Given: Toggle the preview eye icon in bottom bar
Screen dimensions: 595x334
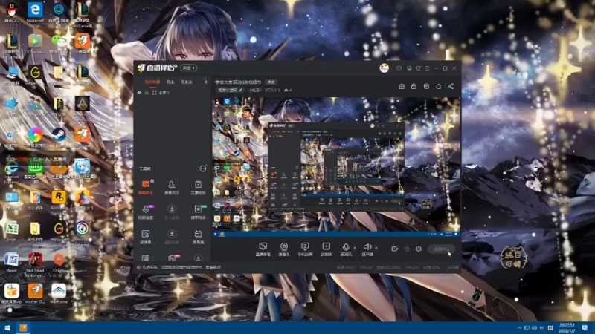Looking at the screenshot, I should [406, 249].
